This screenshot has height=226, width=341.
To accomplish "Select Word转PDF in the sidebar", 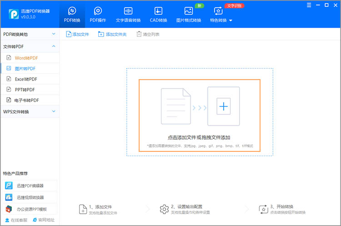I will tap(30, 58).
